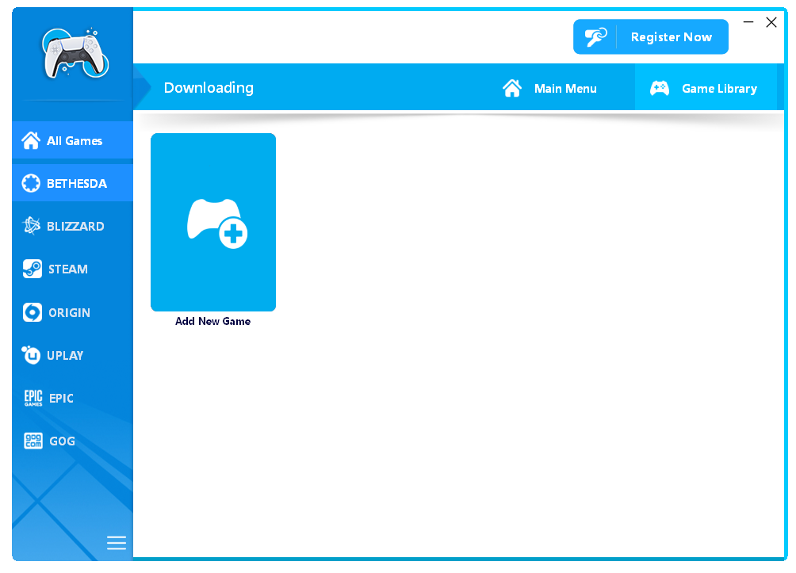The image size is (796, 573).
Task: Click the All Games home icon
Action: point(30,140)
